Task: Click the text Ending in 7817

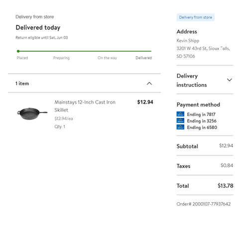Action: click(x=201, y=115)
